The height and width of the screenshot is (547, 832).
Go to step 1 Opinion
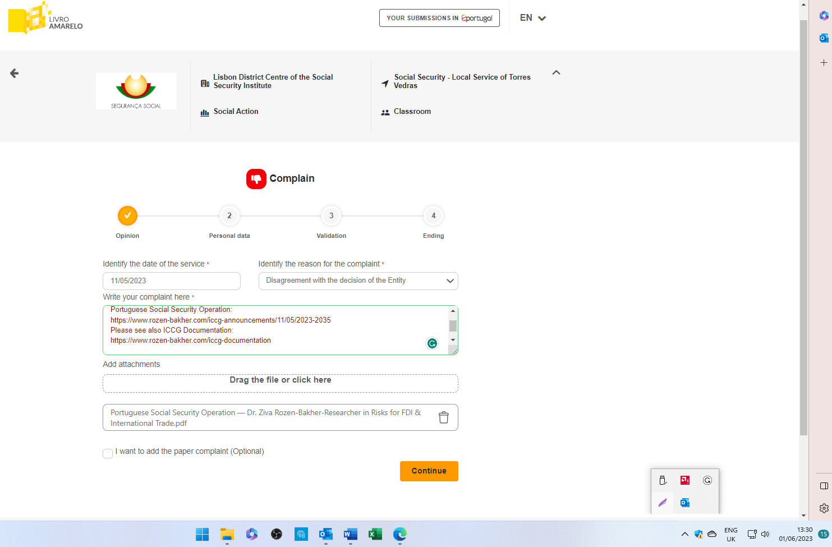(127, 215)
